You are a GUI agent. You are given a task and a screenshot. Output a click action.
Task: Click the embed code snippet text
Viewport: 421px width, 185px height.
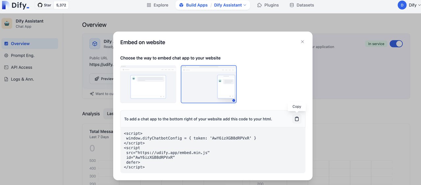[213, 150]
